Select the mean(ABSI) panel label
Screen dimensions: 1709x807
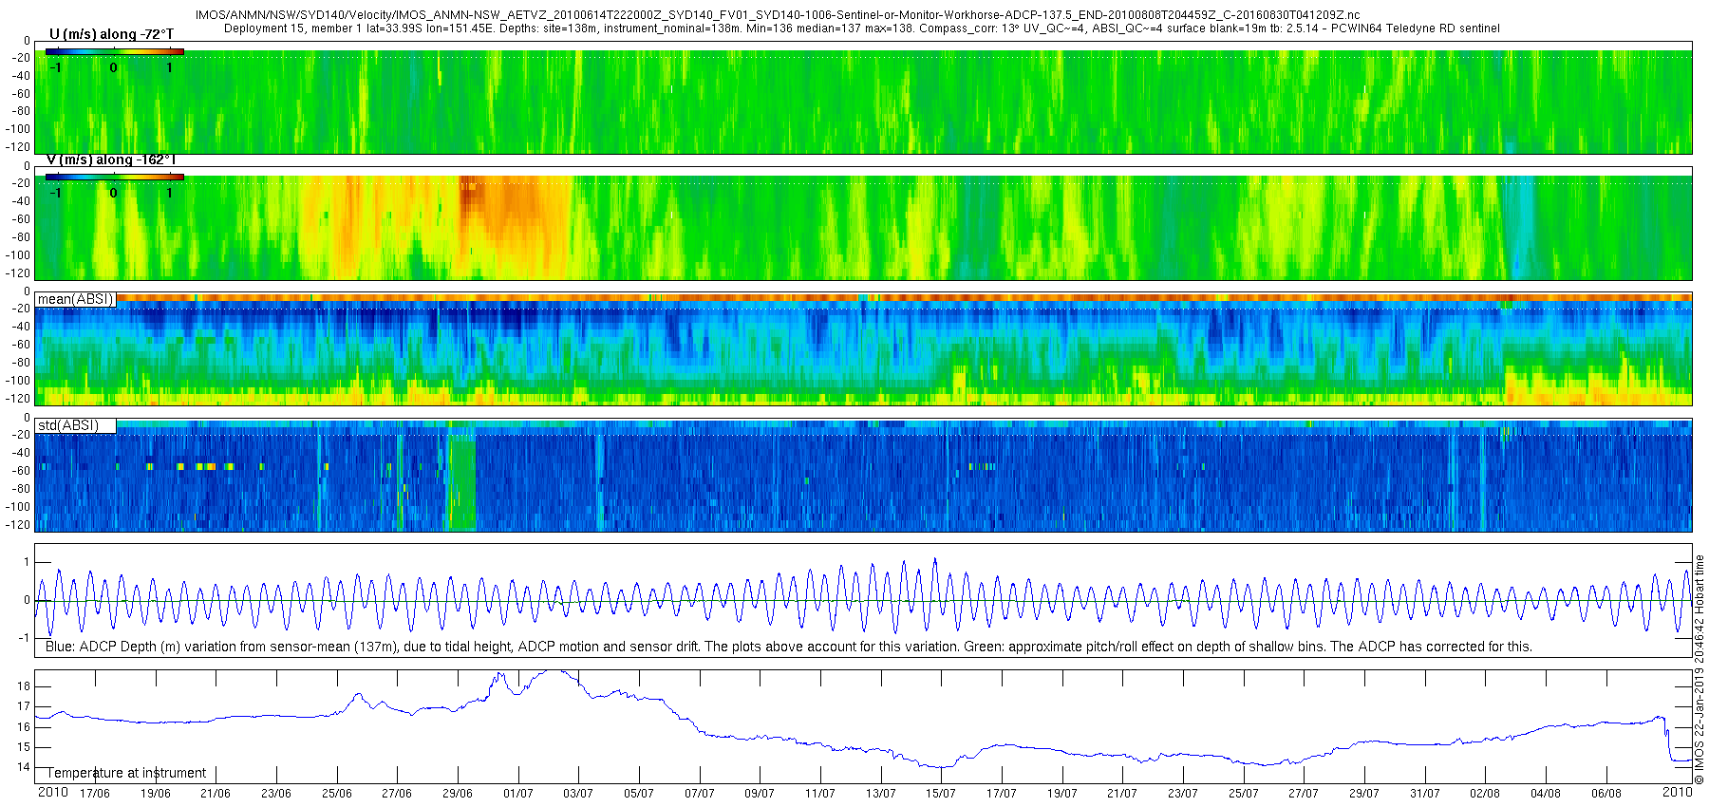pos(76,299)
